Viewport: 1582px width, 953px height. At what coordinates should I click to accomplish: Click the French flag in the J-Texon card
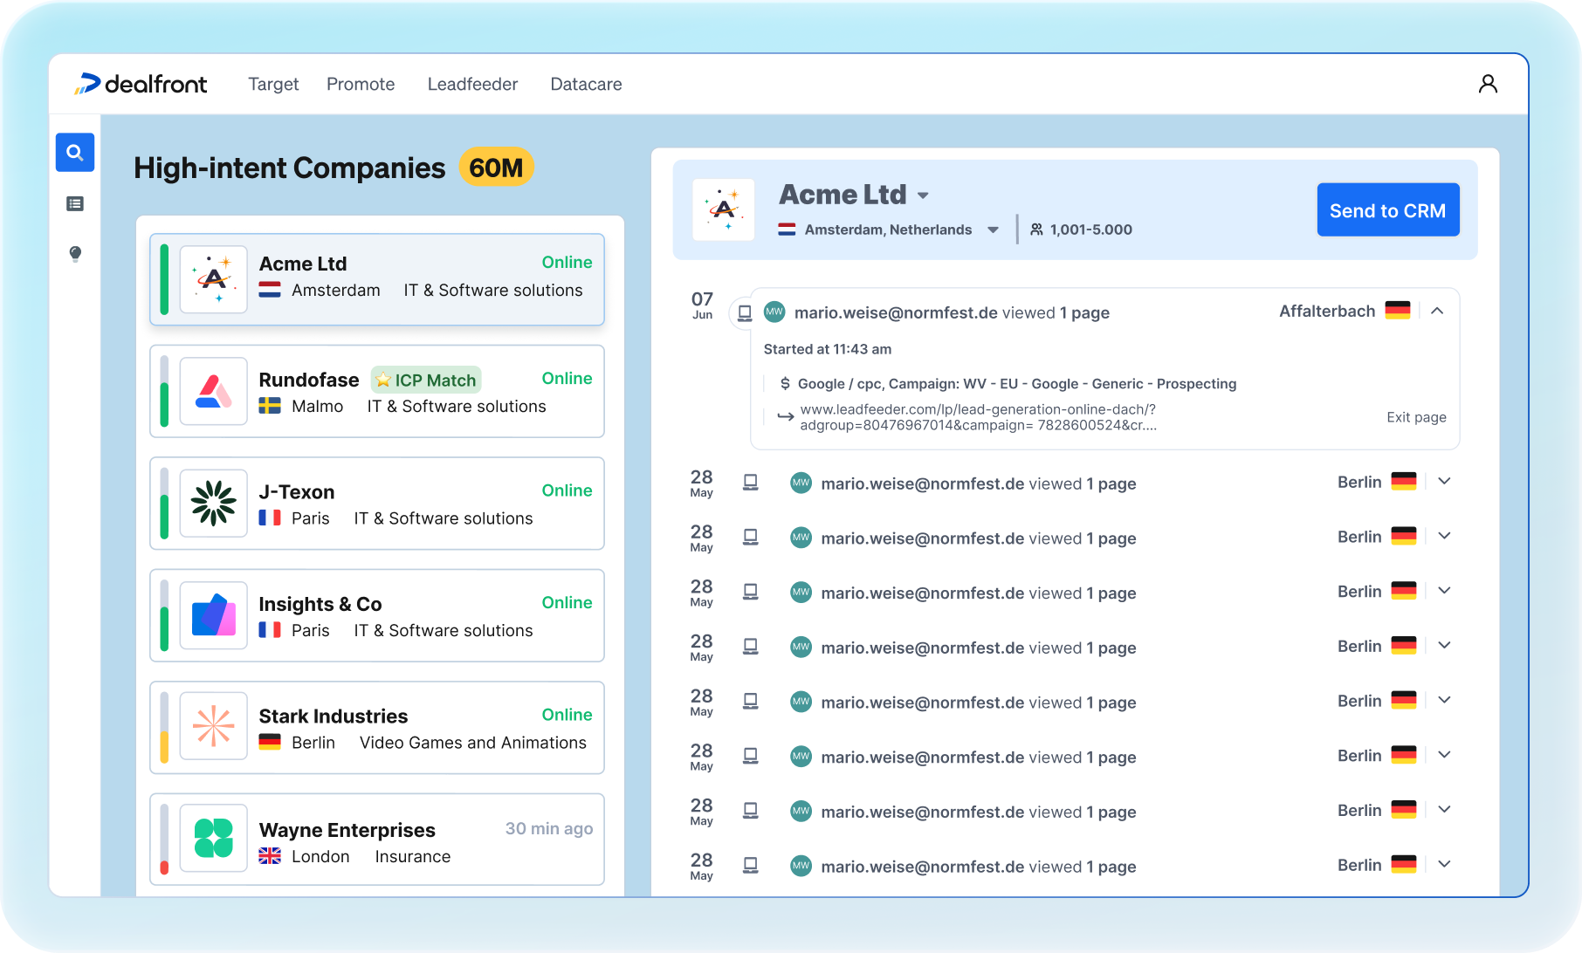point(270,518)
